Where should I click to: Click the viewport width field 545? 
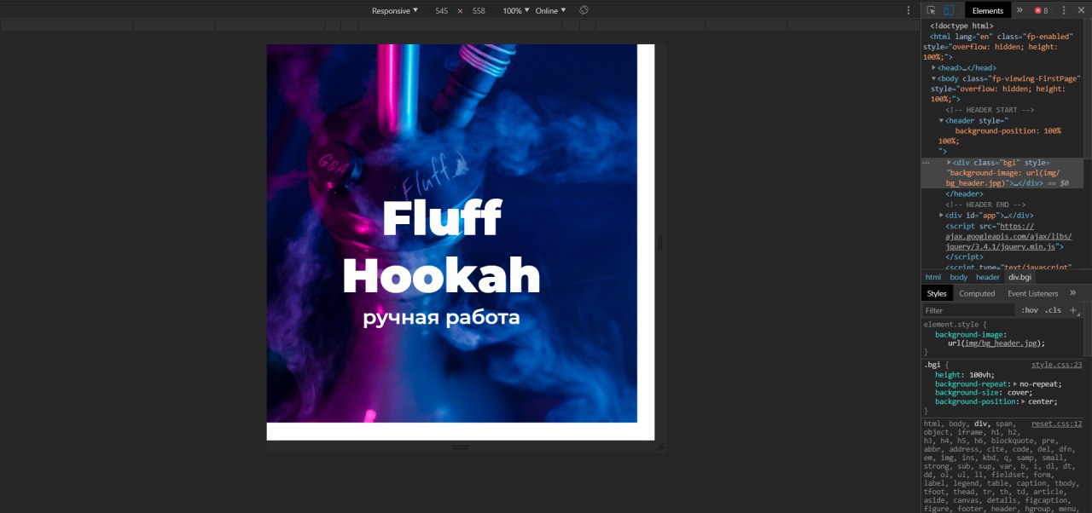[441, 10]
